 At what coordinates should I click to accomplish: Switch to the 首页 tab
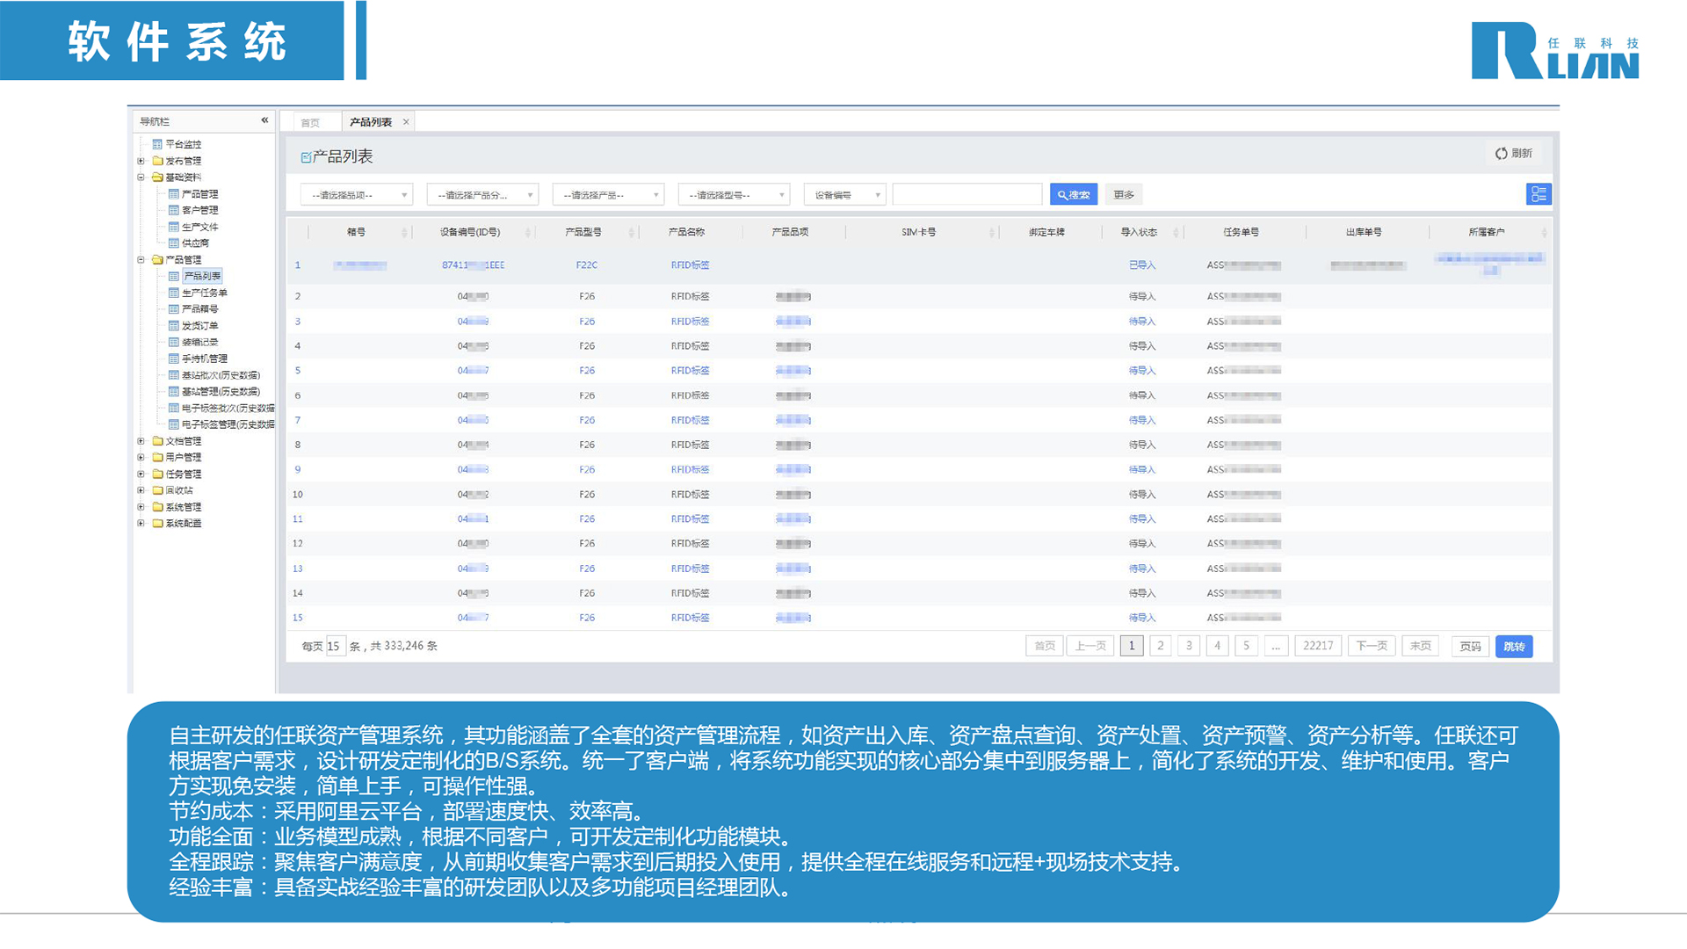(310, 123)
